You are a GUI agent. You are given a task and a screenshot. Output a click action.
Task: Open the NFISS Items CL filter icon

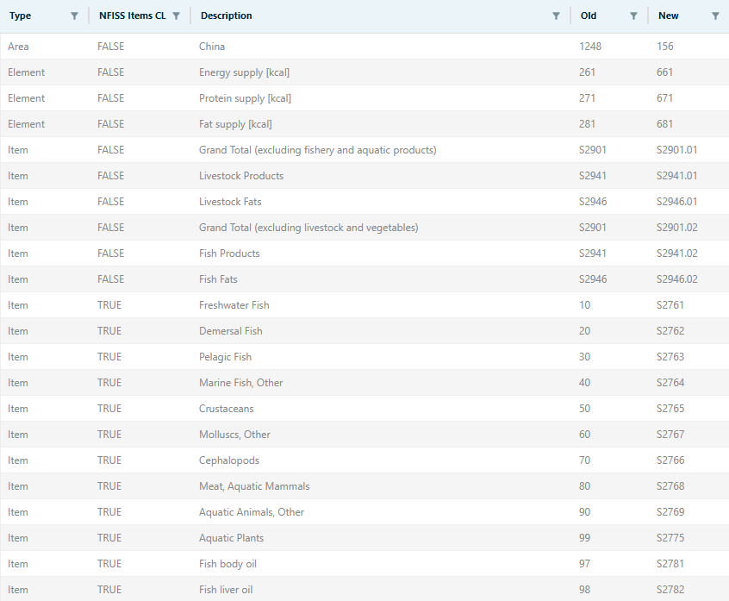pyautogui.click(x=177, y=16)
